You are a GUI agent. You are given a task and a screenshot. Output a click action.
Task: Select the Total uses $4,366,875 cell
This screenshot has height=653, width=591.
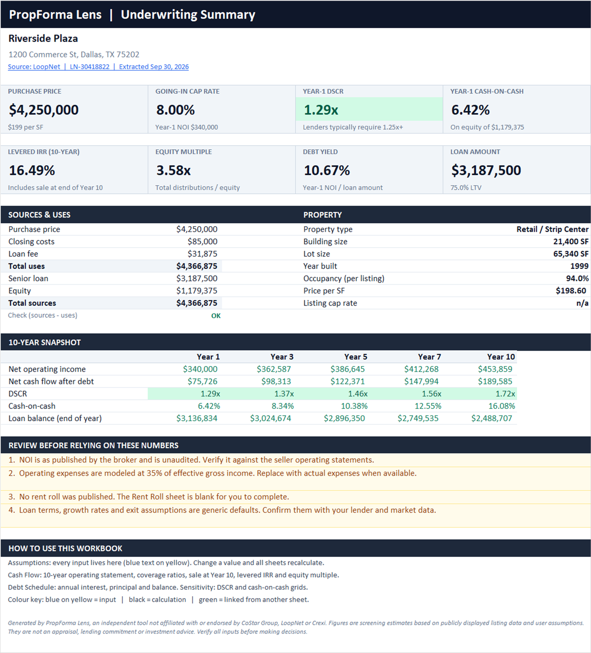(197, 266)
